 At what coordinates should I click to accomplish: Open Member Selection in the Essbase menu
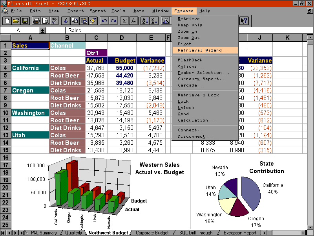(205, 73)
